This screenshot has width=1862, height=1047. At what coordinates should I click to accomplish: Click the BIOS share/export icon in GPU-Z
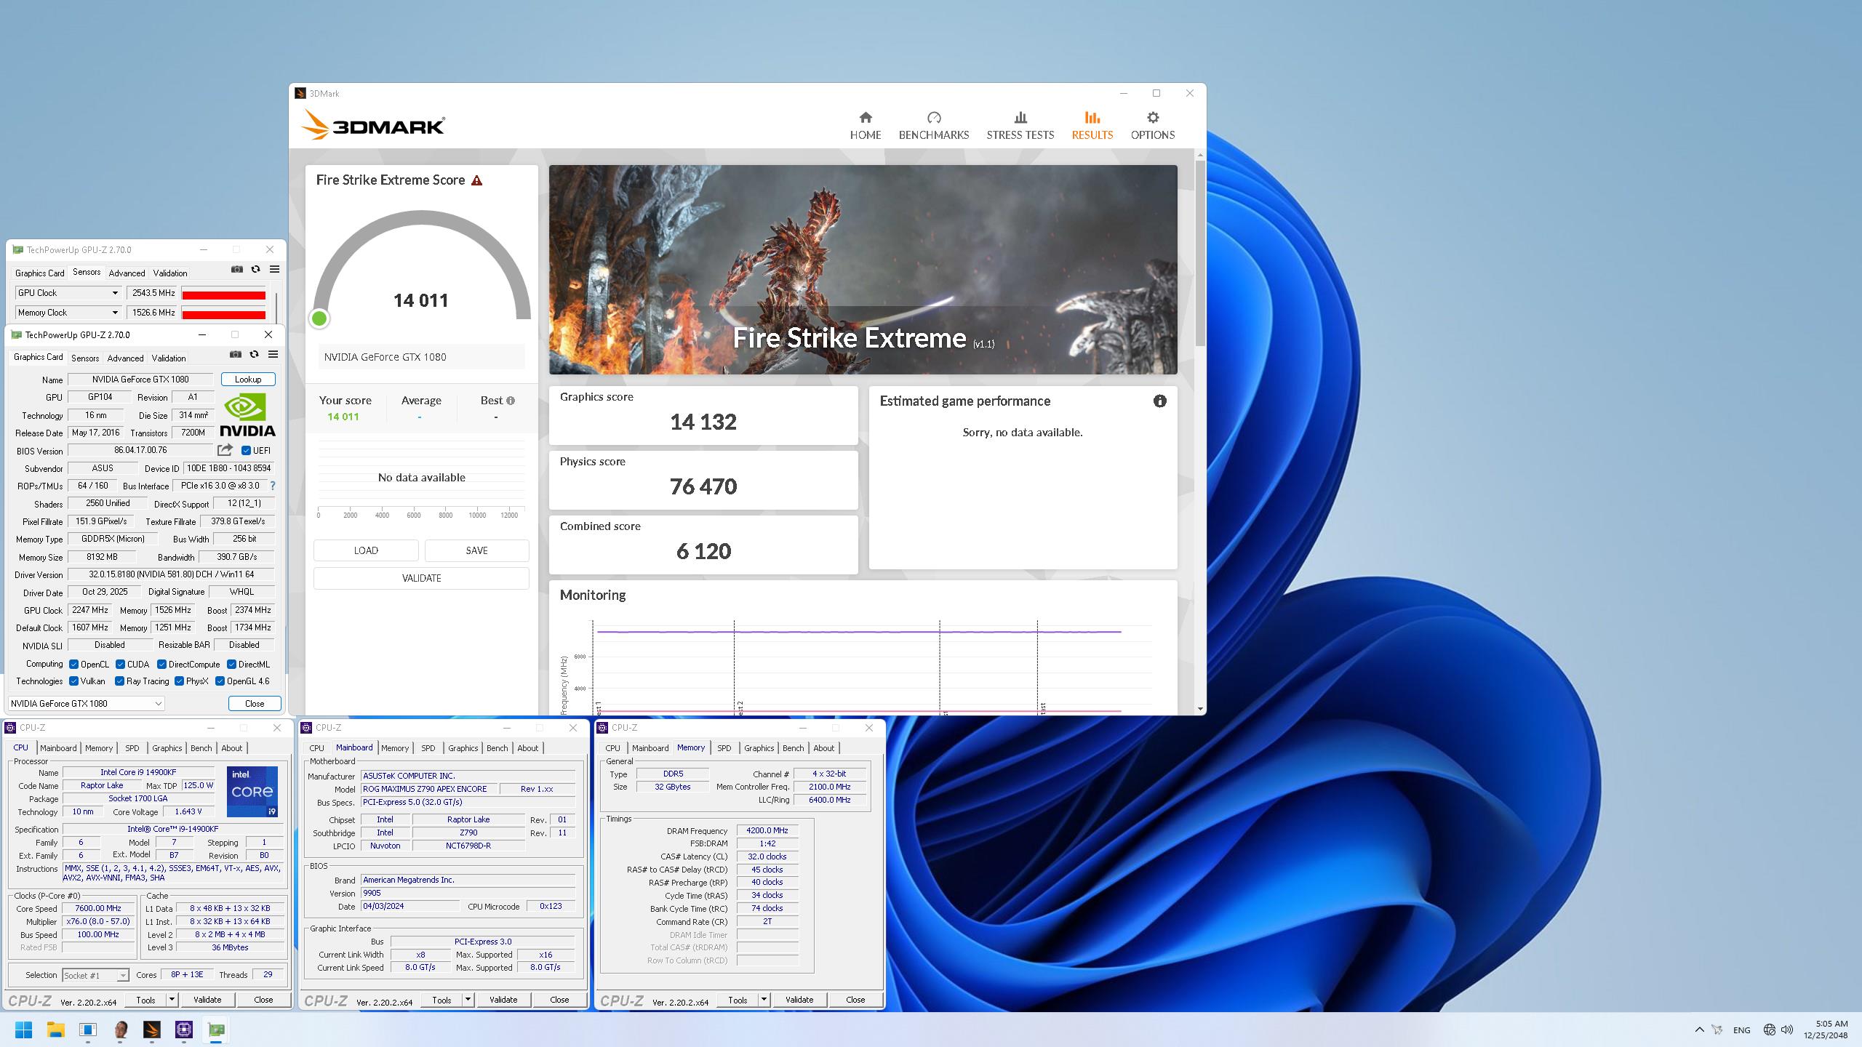225,450
